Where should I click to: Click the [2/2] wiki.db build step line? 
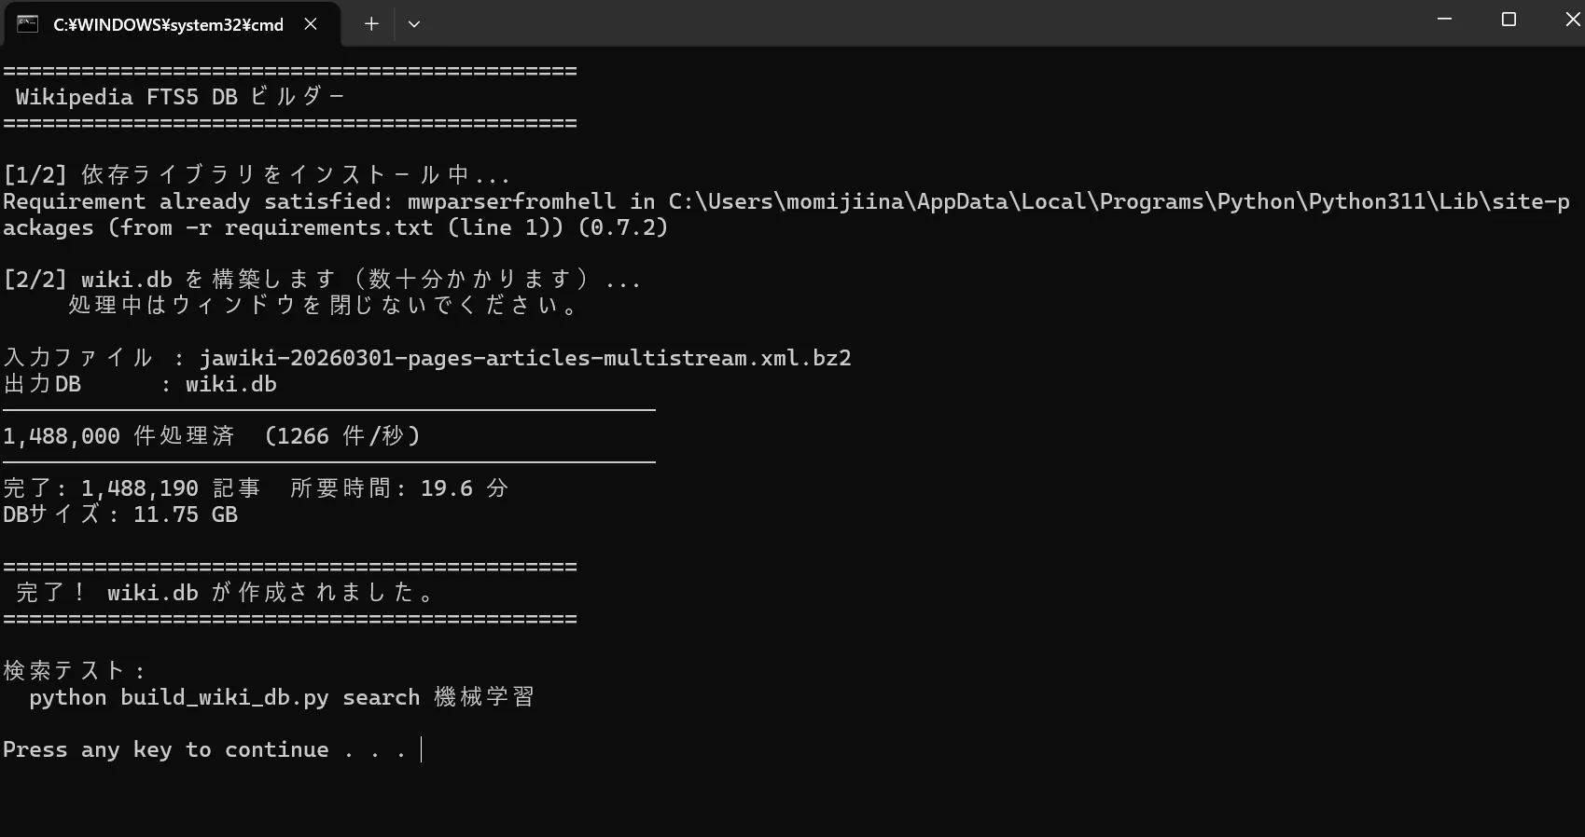321,280
